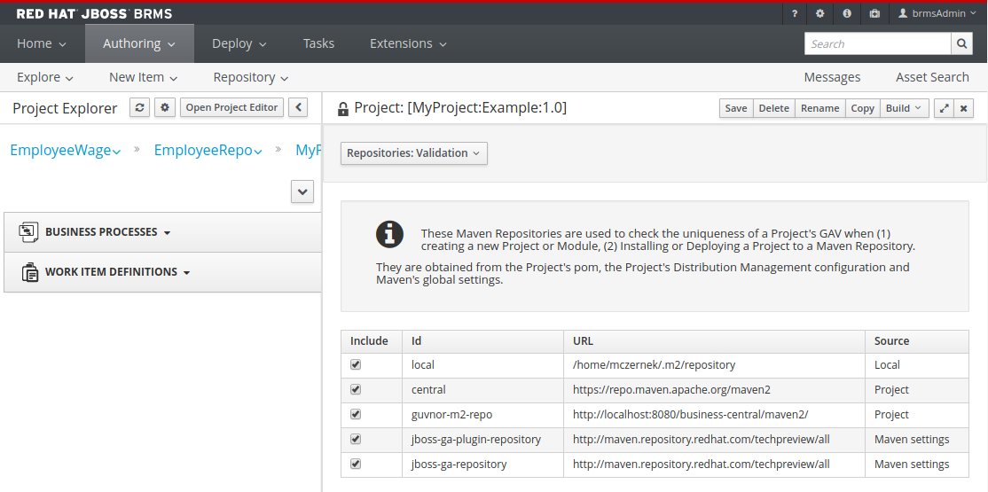Screen dimensions: 988x492
Task: Uncheck Include for jboss-ga-plugin-repository
Action: click(x=356, y=439)
